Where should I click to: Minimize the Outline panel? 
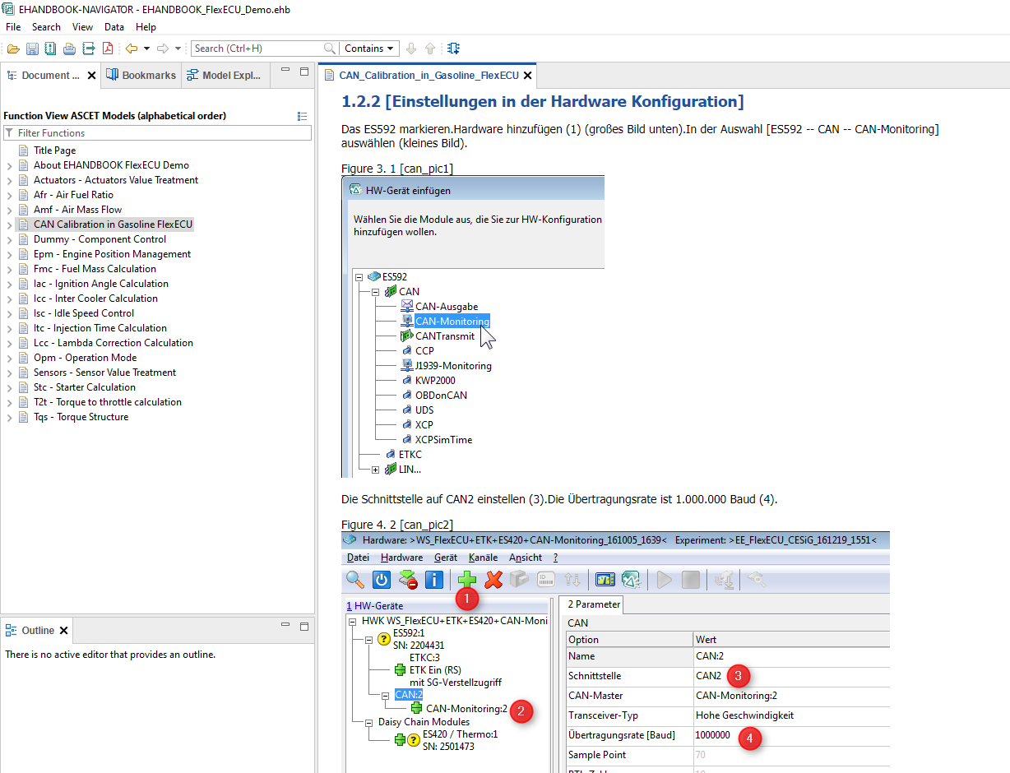tap(285, 627)
